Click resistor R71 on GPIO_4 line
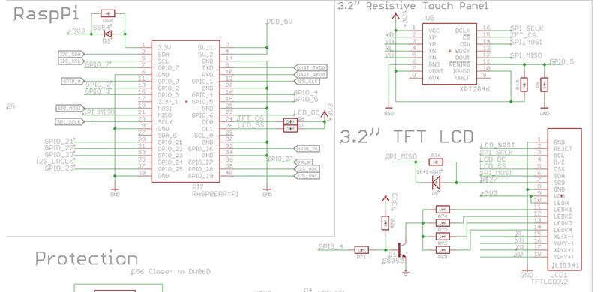600x292 pixels. [361, 250]
